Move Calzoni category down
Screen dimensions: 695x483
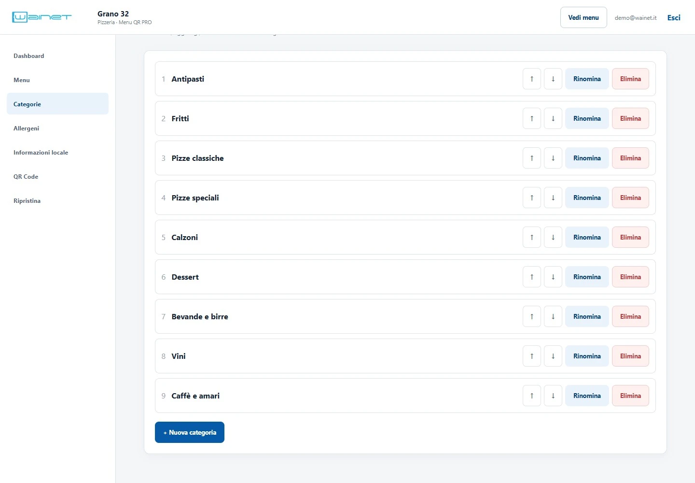[x=553, y=237]
